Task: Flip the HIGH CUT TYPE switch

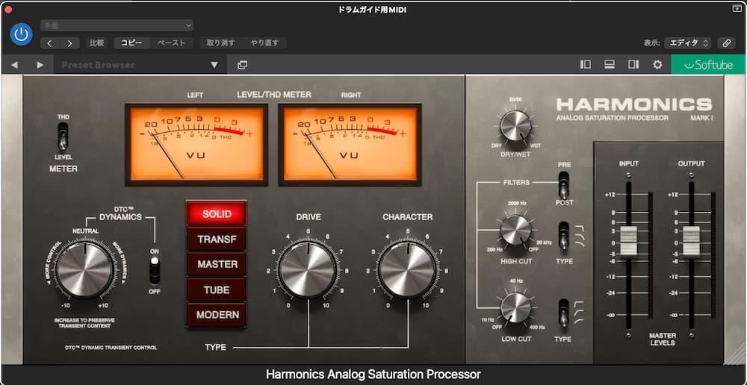Action: pyautogui.click(x=563, y=236)
